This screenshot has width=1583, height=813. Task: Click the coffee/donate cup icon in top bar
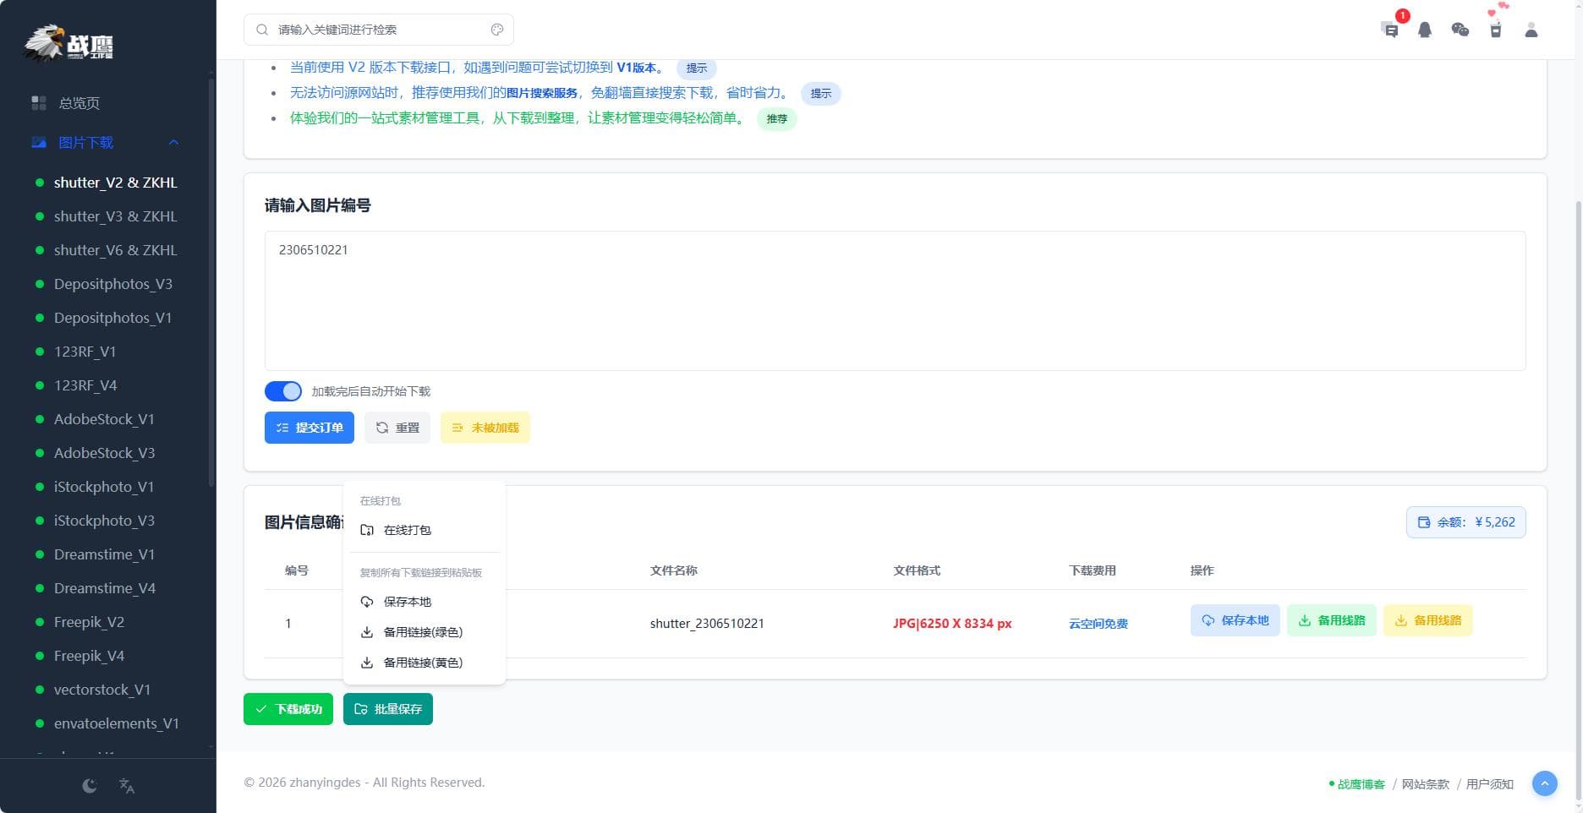tap(1496, 30)
